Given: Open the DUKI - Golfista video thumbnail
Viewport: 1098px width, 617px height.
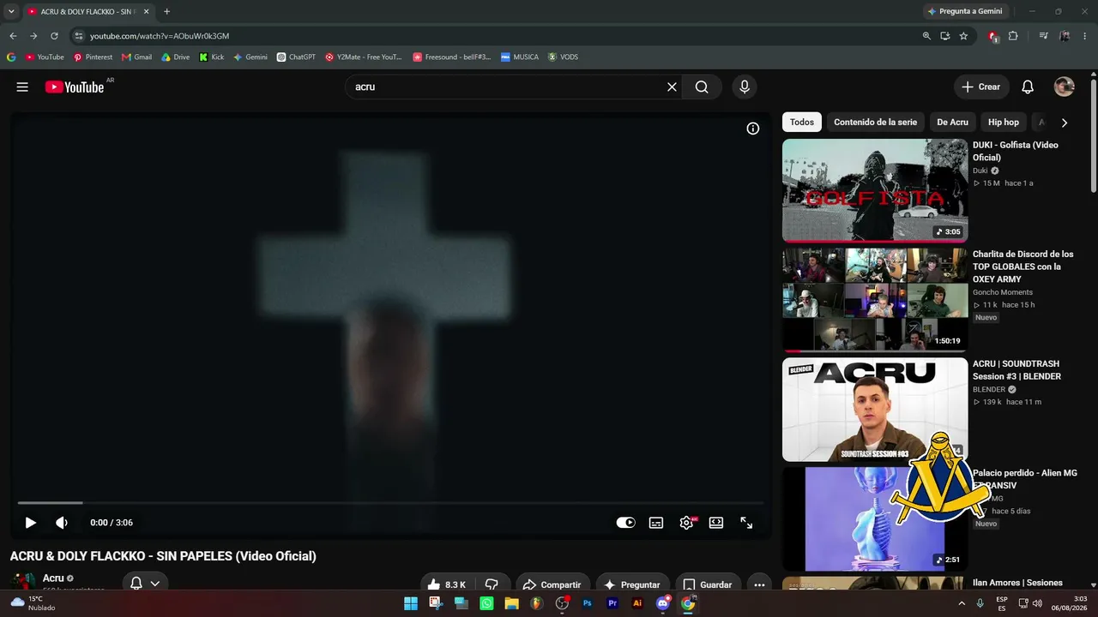Looking at the screenshot, I should [x=875, y=190].
